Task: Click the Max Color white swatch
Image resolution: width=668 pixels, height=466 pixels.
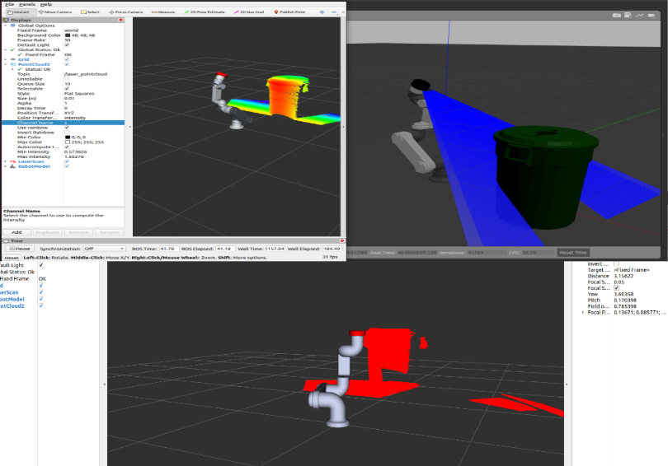Action: coord(68,142)
